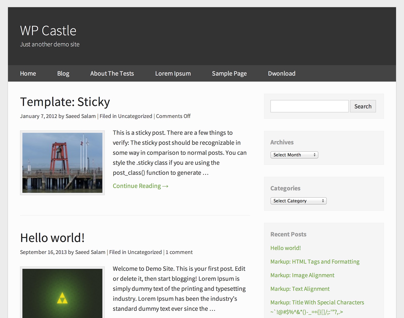Open the Hello world! post heading

[x=52, y=238]
